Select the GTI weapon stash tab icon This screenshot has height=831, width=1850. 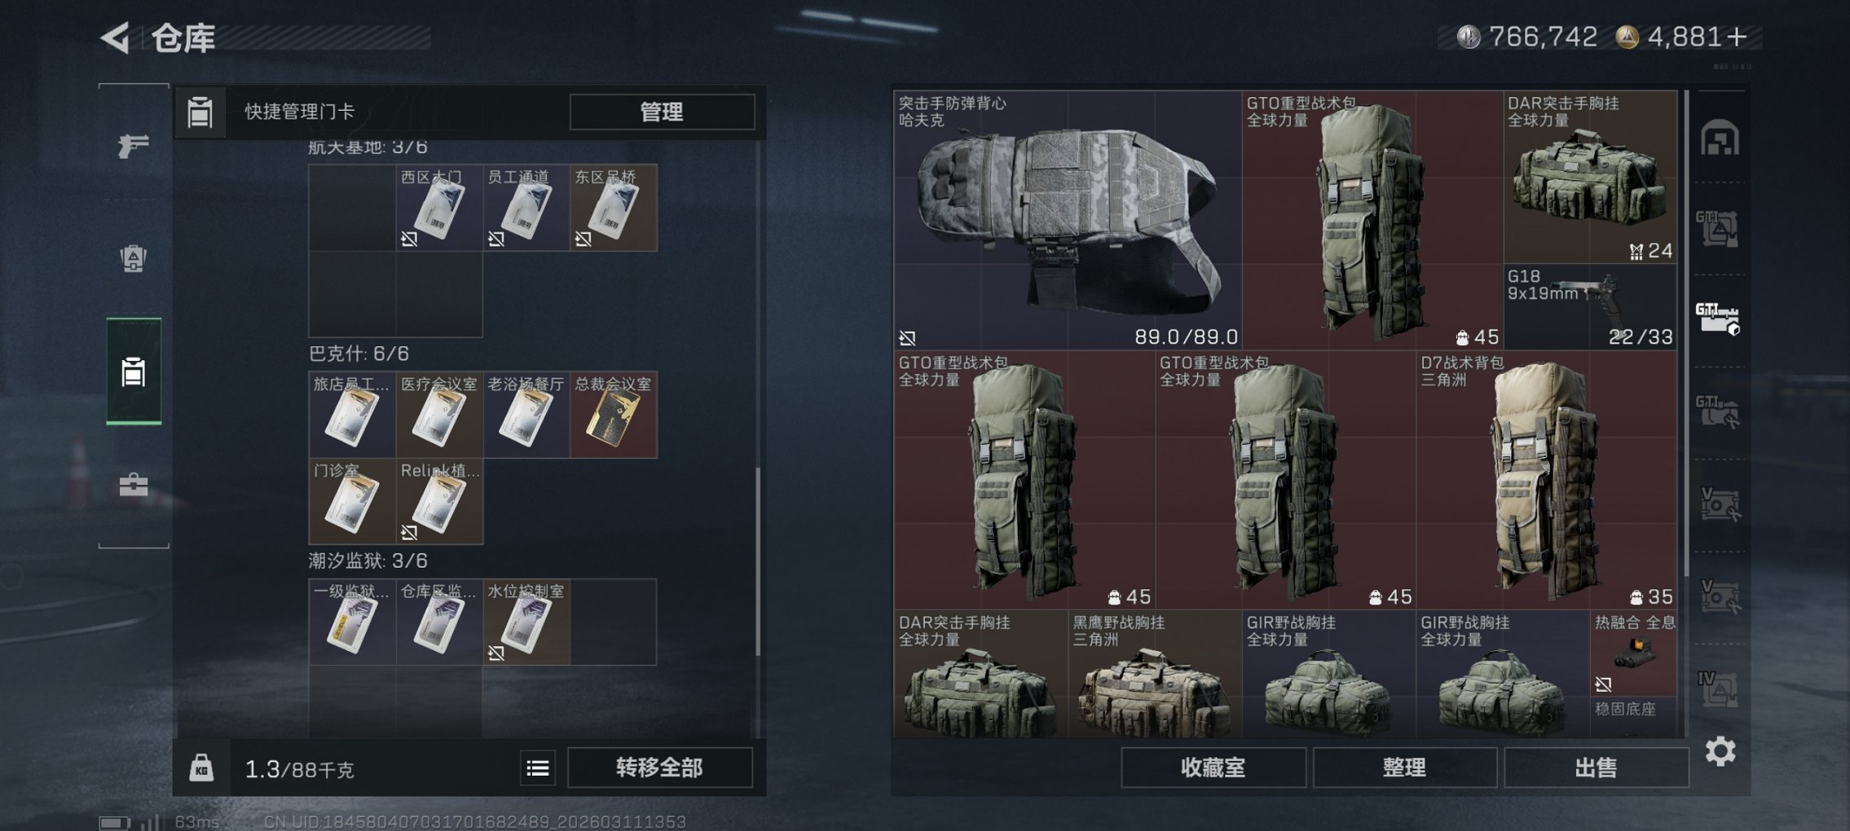coord(1718,318)
